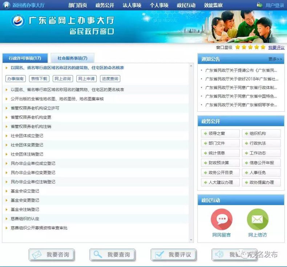Click the green arrow beside 工作动态
The image size is (287, 267).
click(246, 153)
